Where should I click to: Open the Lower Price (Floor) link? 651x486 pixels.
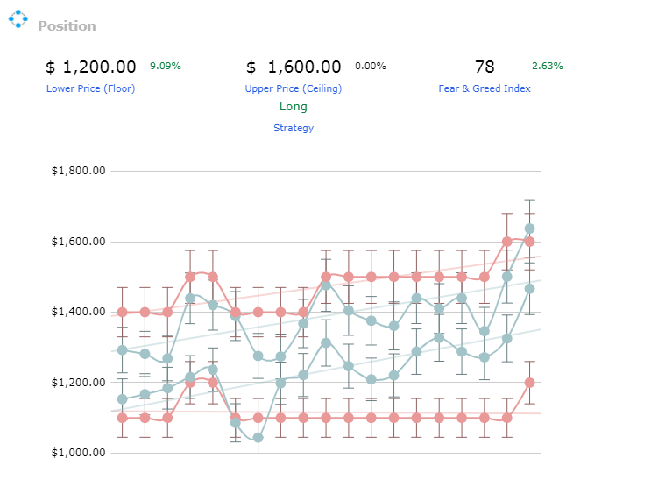click(x=90, y=88)
